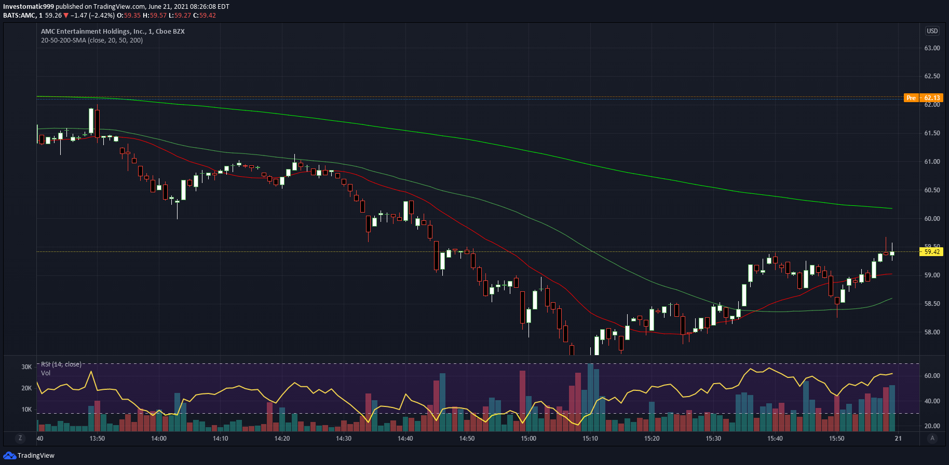Click the 14:30 time axis marker
The image size is (949, 465).
pyautogui.click(x=344, y=439)
